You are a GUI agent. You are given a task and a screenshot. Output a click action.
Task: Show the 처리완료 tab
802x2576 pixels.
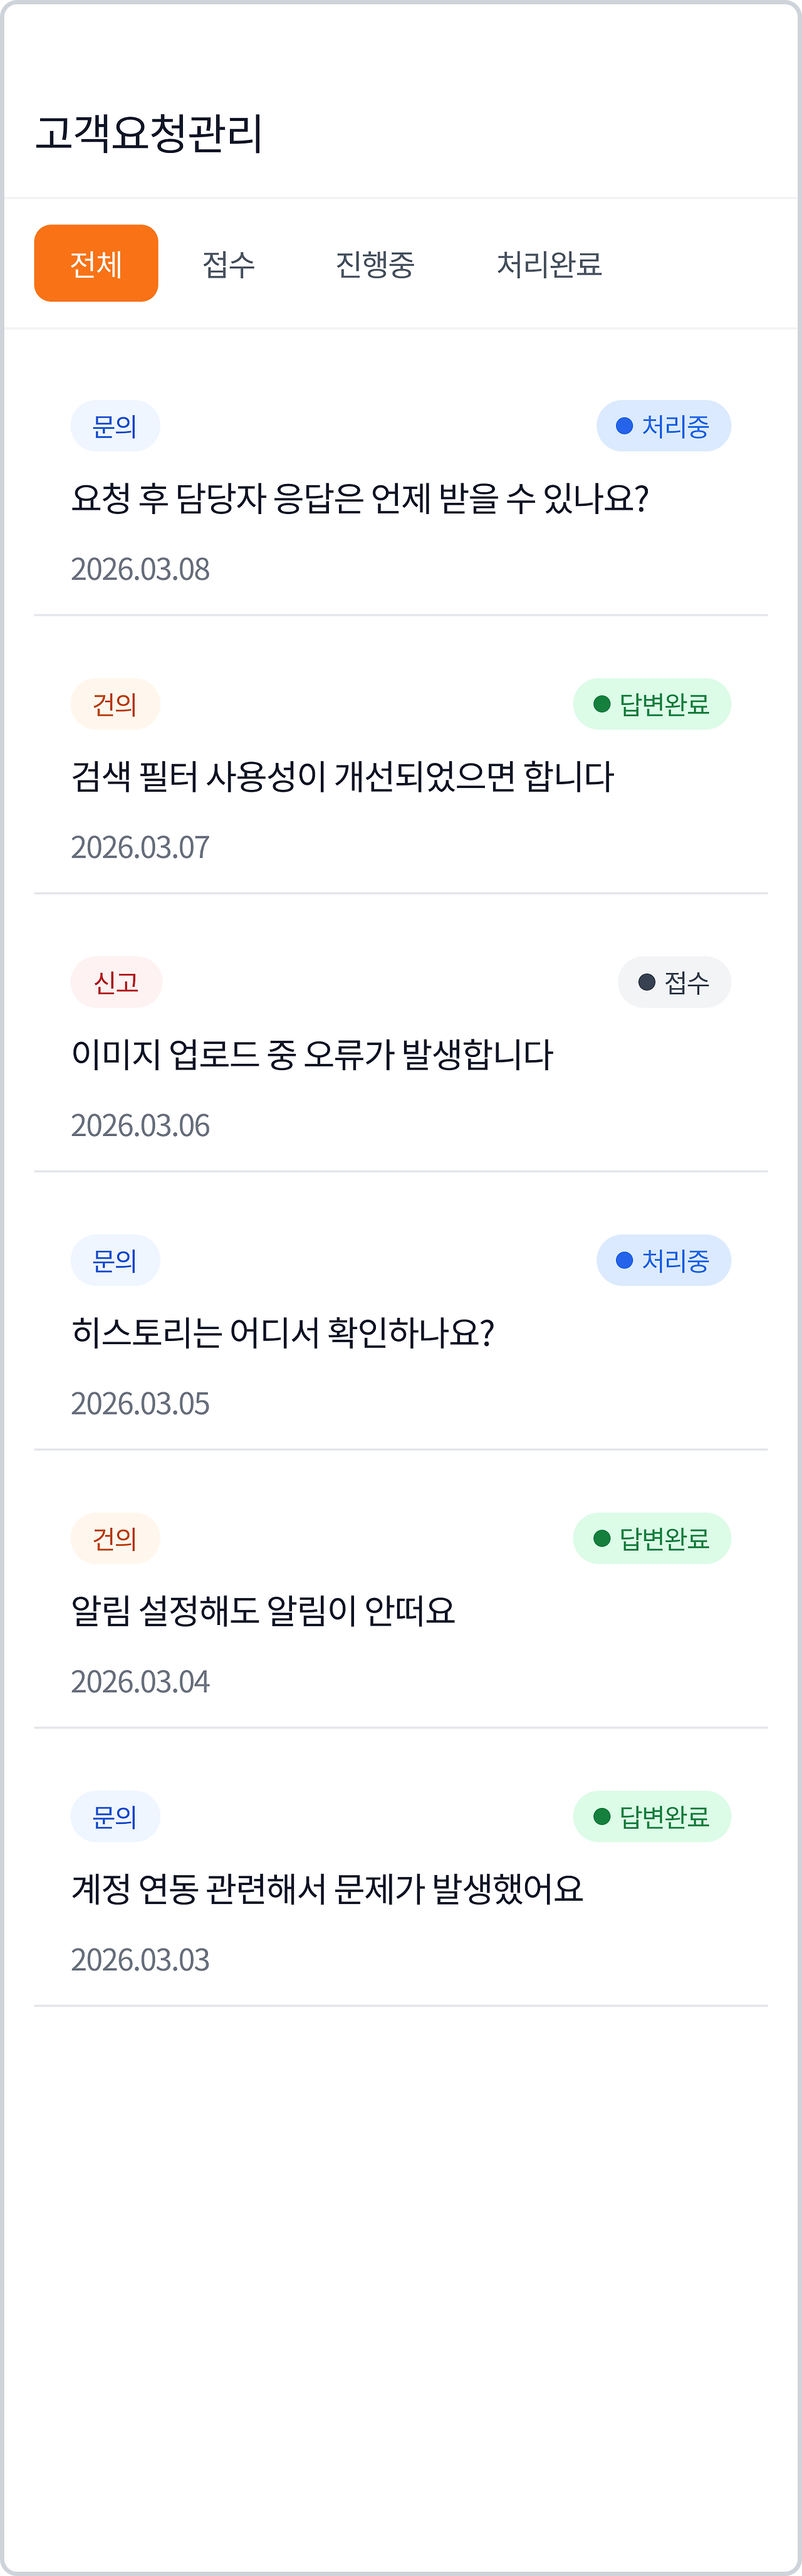click(x=549, y=264)
